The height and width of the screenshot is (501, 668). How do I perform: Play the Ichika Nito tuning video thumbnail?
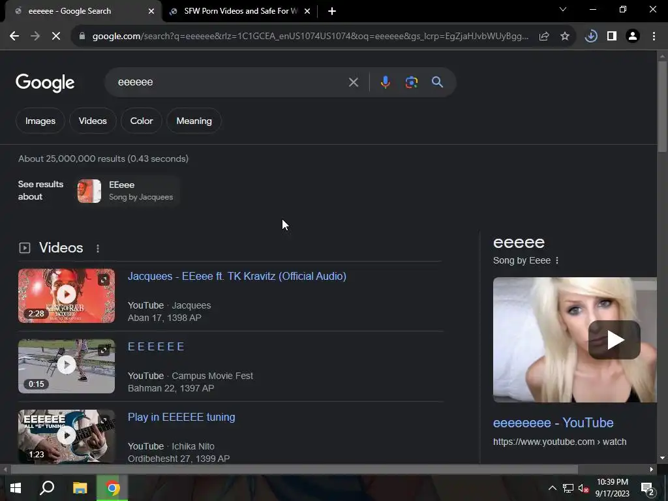tap(67, 436)
